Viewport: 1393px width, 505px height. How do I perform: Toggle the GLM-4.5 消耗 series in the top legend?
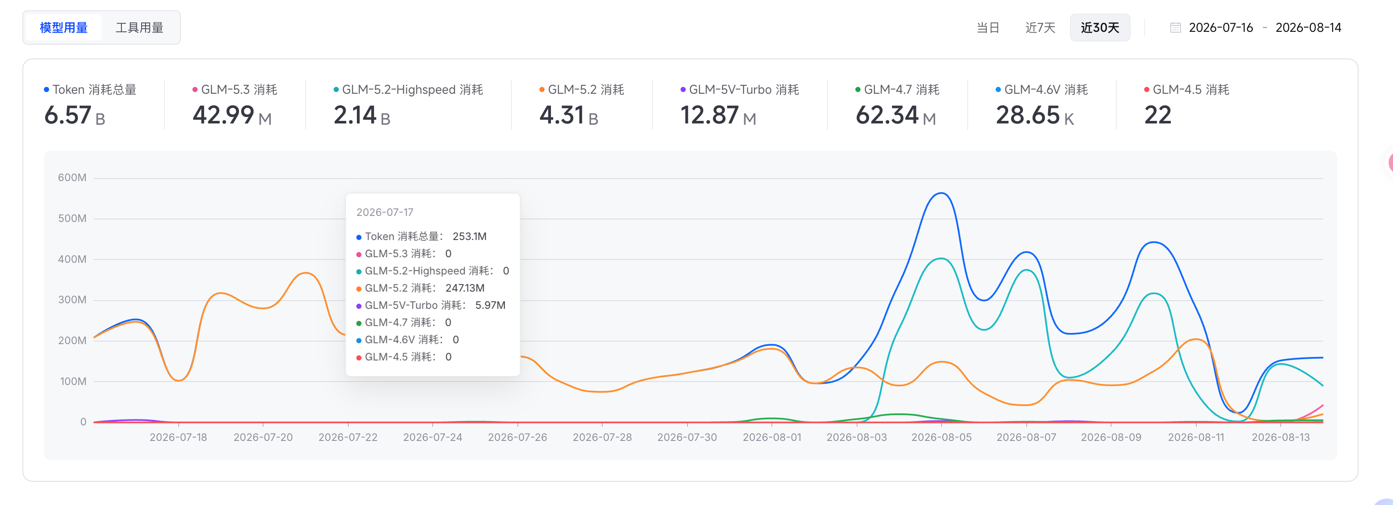pos(1187,89)
